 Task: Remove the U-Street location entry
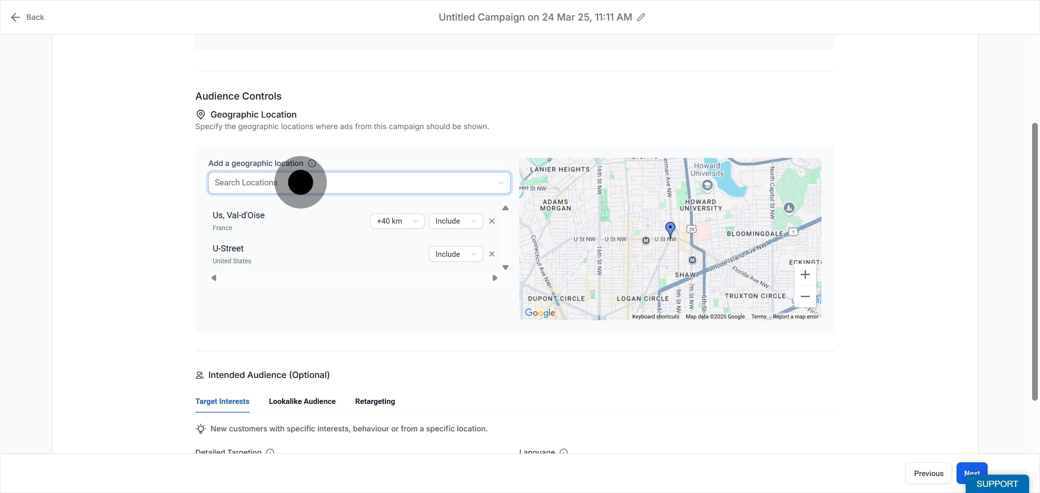pyautogui.click(x=492, y=254)
